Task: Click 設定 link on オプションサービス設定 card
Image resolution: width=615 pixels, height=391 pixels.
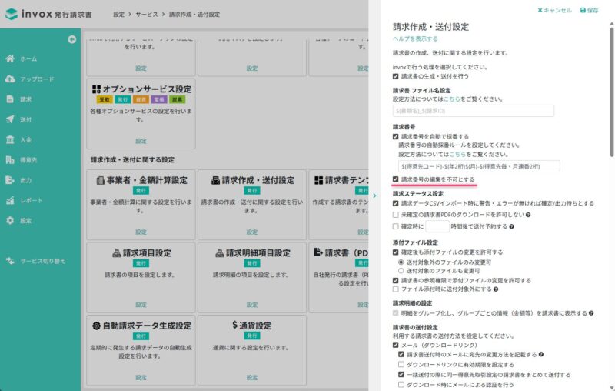Action: point(141,141)
